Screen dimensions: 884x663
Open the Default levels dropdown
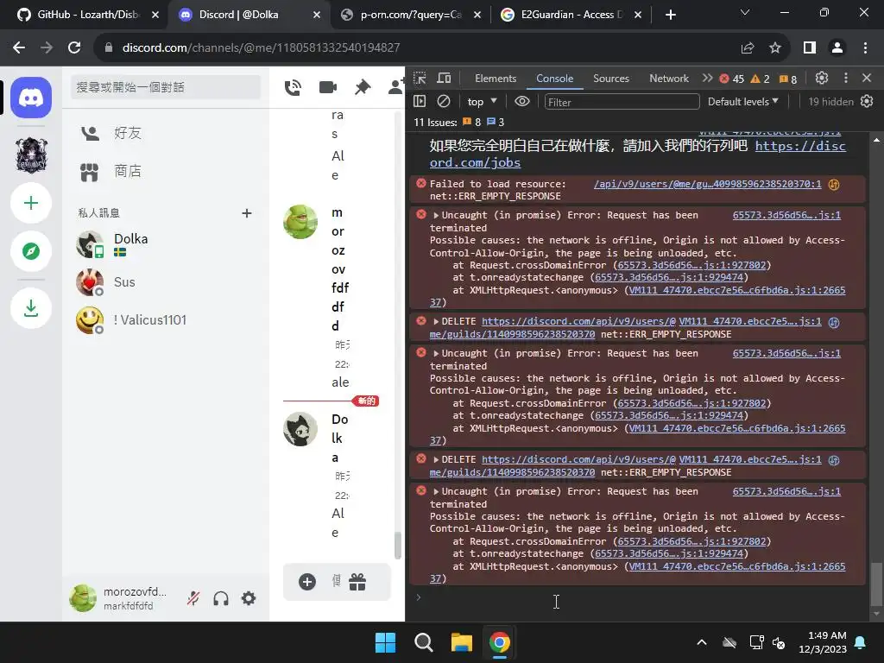click(743, 102)
